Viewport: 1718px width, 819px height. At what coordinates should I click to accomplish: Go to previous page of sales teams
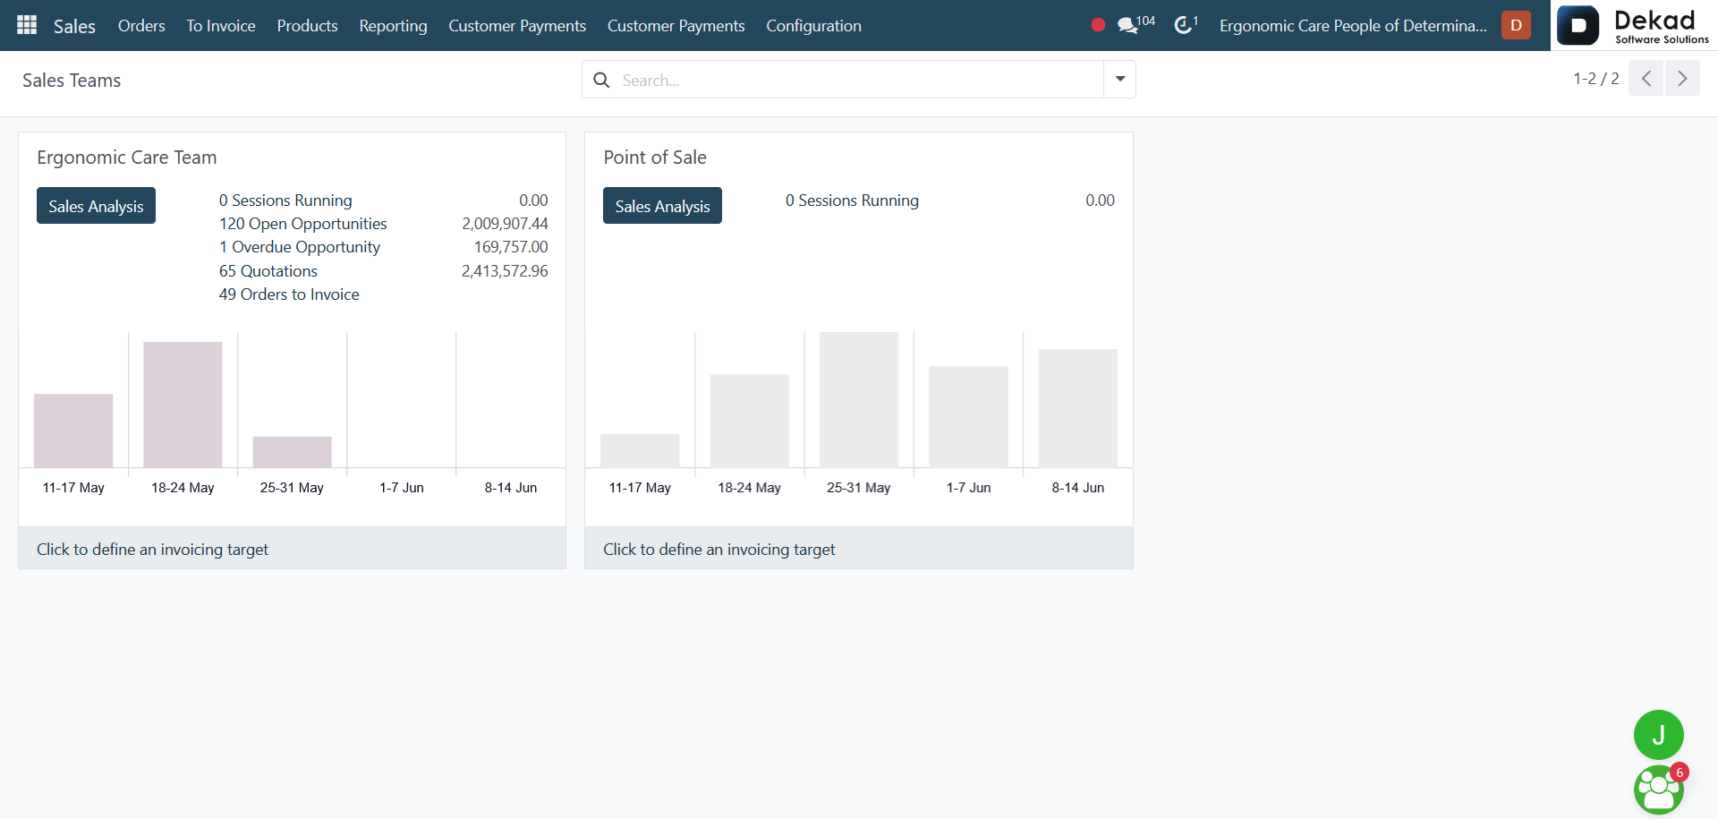(1646, 79)
